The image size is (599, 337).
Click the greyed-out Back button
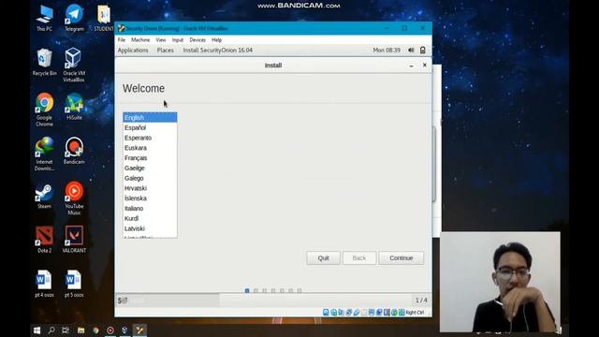pyautogui.click(x=359, y=258)
